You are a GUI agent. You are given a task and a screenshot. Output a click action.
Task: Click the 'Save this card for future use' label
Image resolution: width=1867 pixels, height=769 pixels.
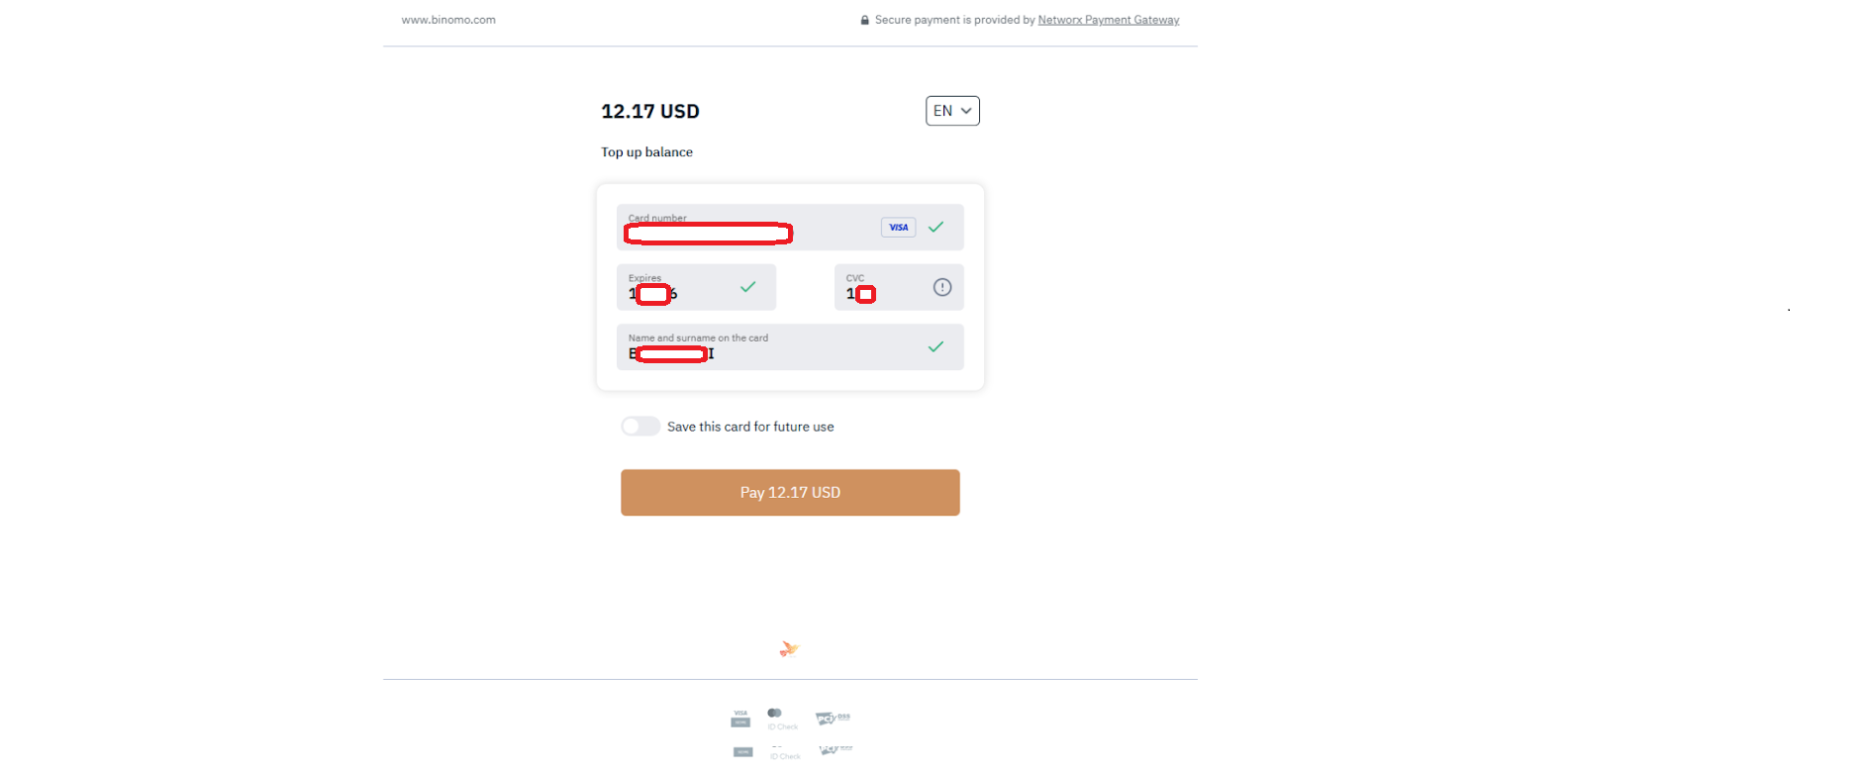tap(750, 427)
